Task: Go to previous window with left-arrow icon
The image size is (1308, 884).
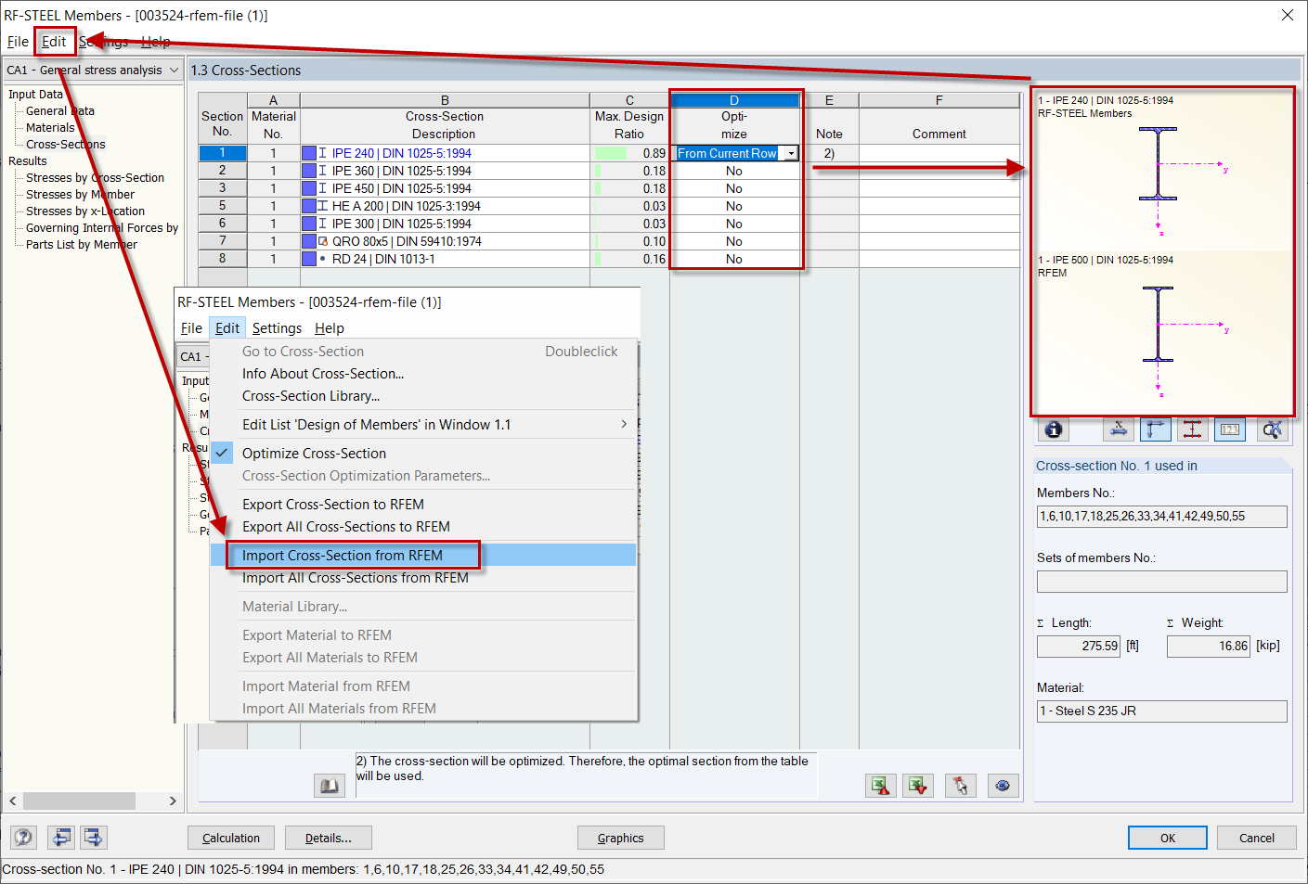Action: pyautogui.click(x=62, y=838)
